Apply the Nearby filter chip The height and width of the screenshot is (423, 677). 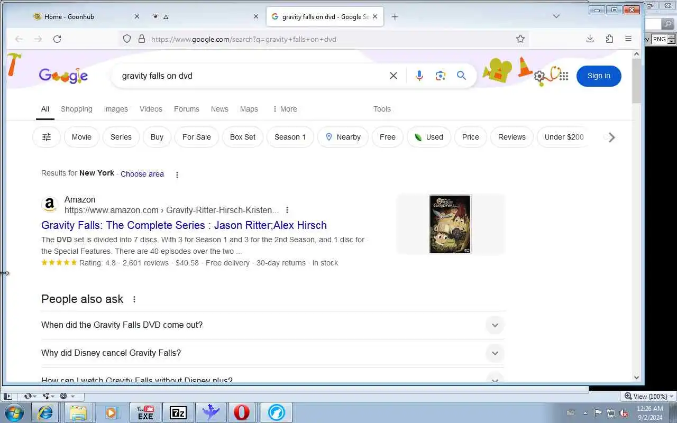click(343, 137)
